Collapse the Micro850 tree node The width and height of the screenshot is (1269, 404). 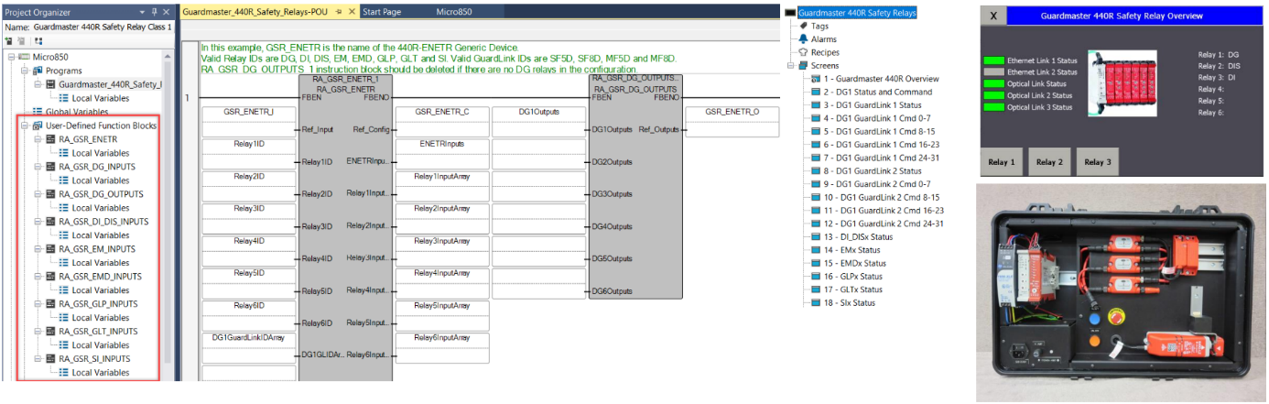tap(12, 57)
